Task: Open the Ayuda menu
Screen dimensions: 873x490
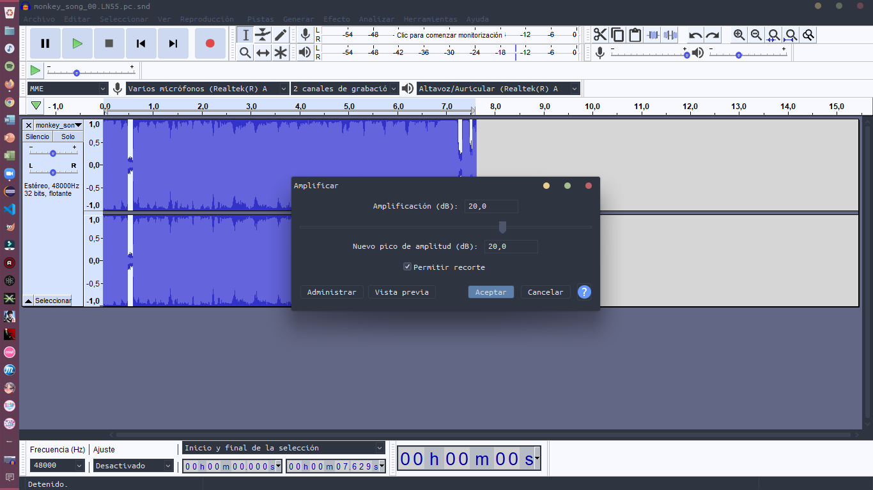Action: [477, 19]
